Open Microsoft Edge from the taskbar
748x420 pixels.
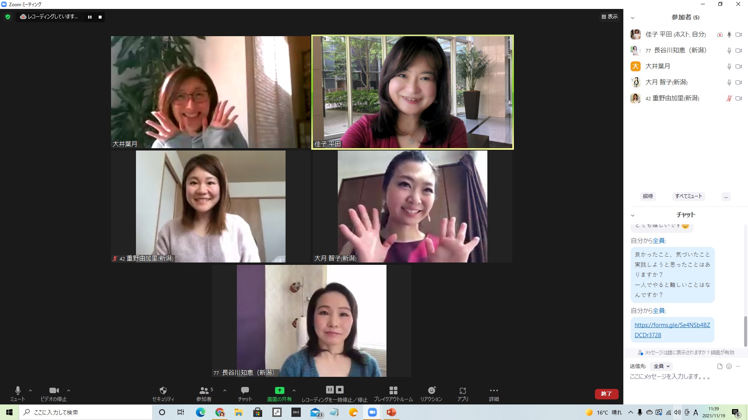(201, 412)
